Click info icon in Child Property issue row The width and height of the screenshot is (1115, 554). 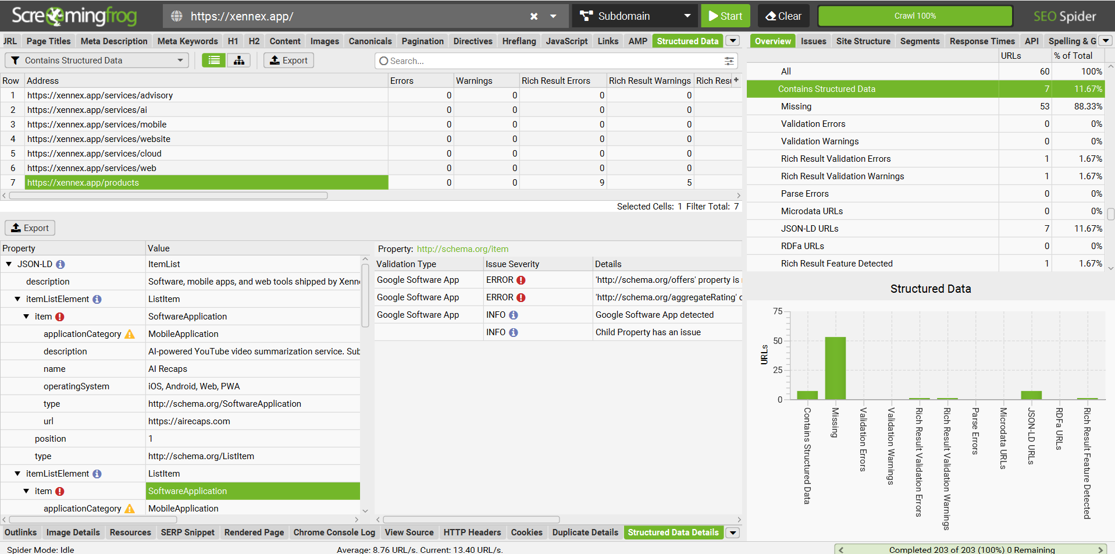[x=514, y=332]
